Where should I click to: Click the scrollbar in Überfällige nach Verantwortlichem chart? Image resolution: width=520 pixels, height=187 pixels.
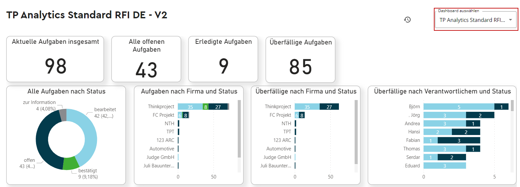point(512,106)
